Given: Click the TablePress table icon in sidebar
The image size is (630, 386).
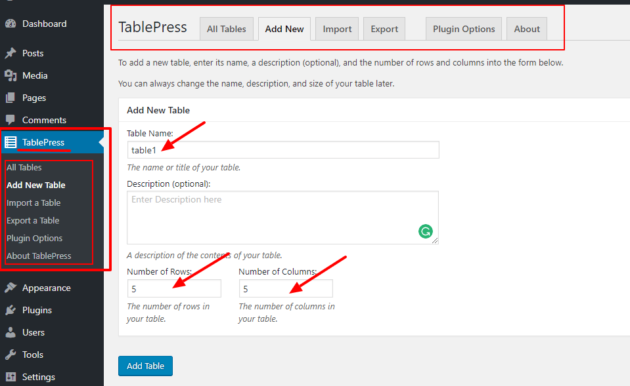Looking at the screenshot, I should (13, 142).
